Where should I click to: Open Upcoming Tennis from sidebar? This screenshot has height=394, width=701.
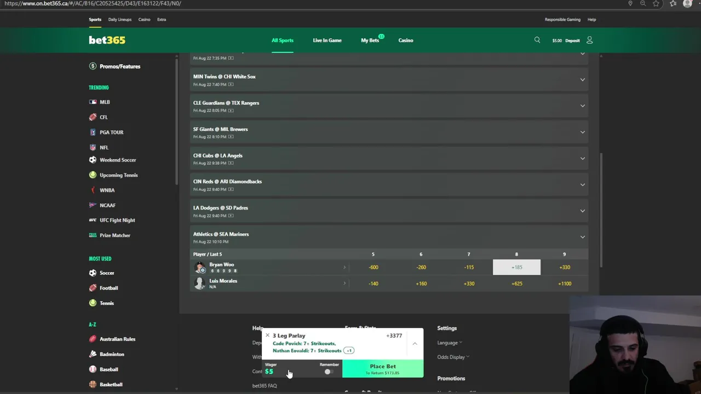point(118,175)
